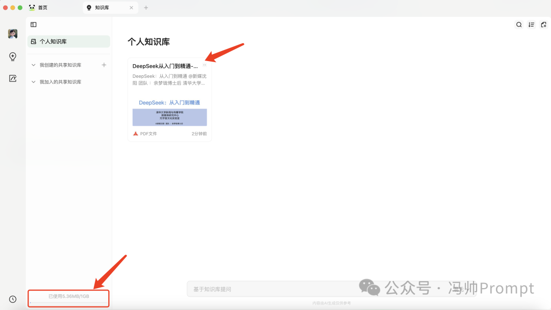
Task: Click the 已使用5.36MB/1GB storage text
Action: point(69,296)
